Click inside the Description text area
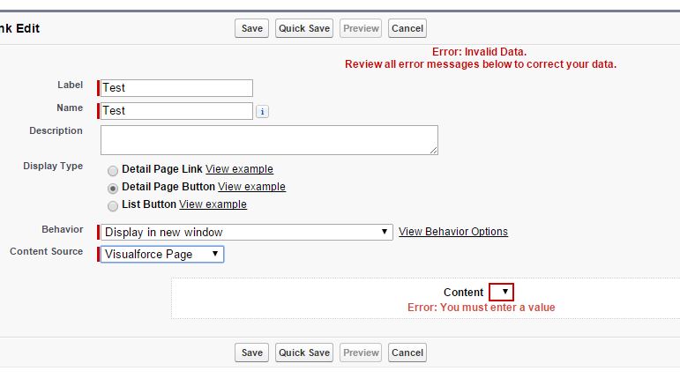680x386 pixels. coord(269,140)
